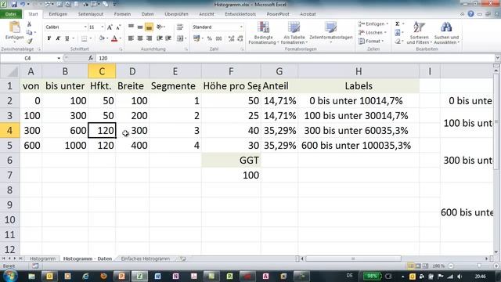501x282 pixels.
Task: Click the fill color paint bucket button
Action: pos(102,38)
